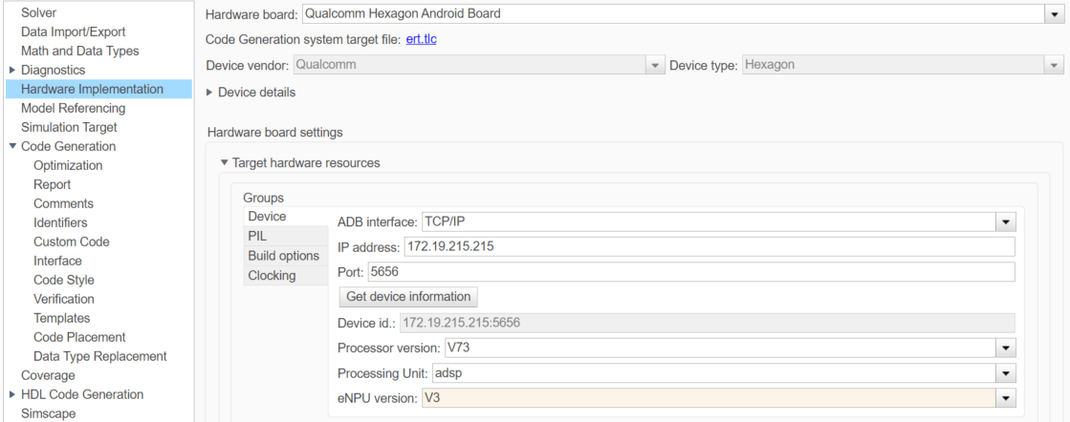Select Data Type Replacement in tree
Screen dimensions: 1070x422
[99, 356]
